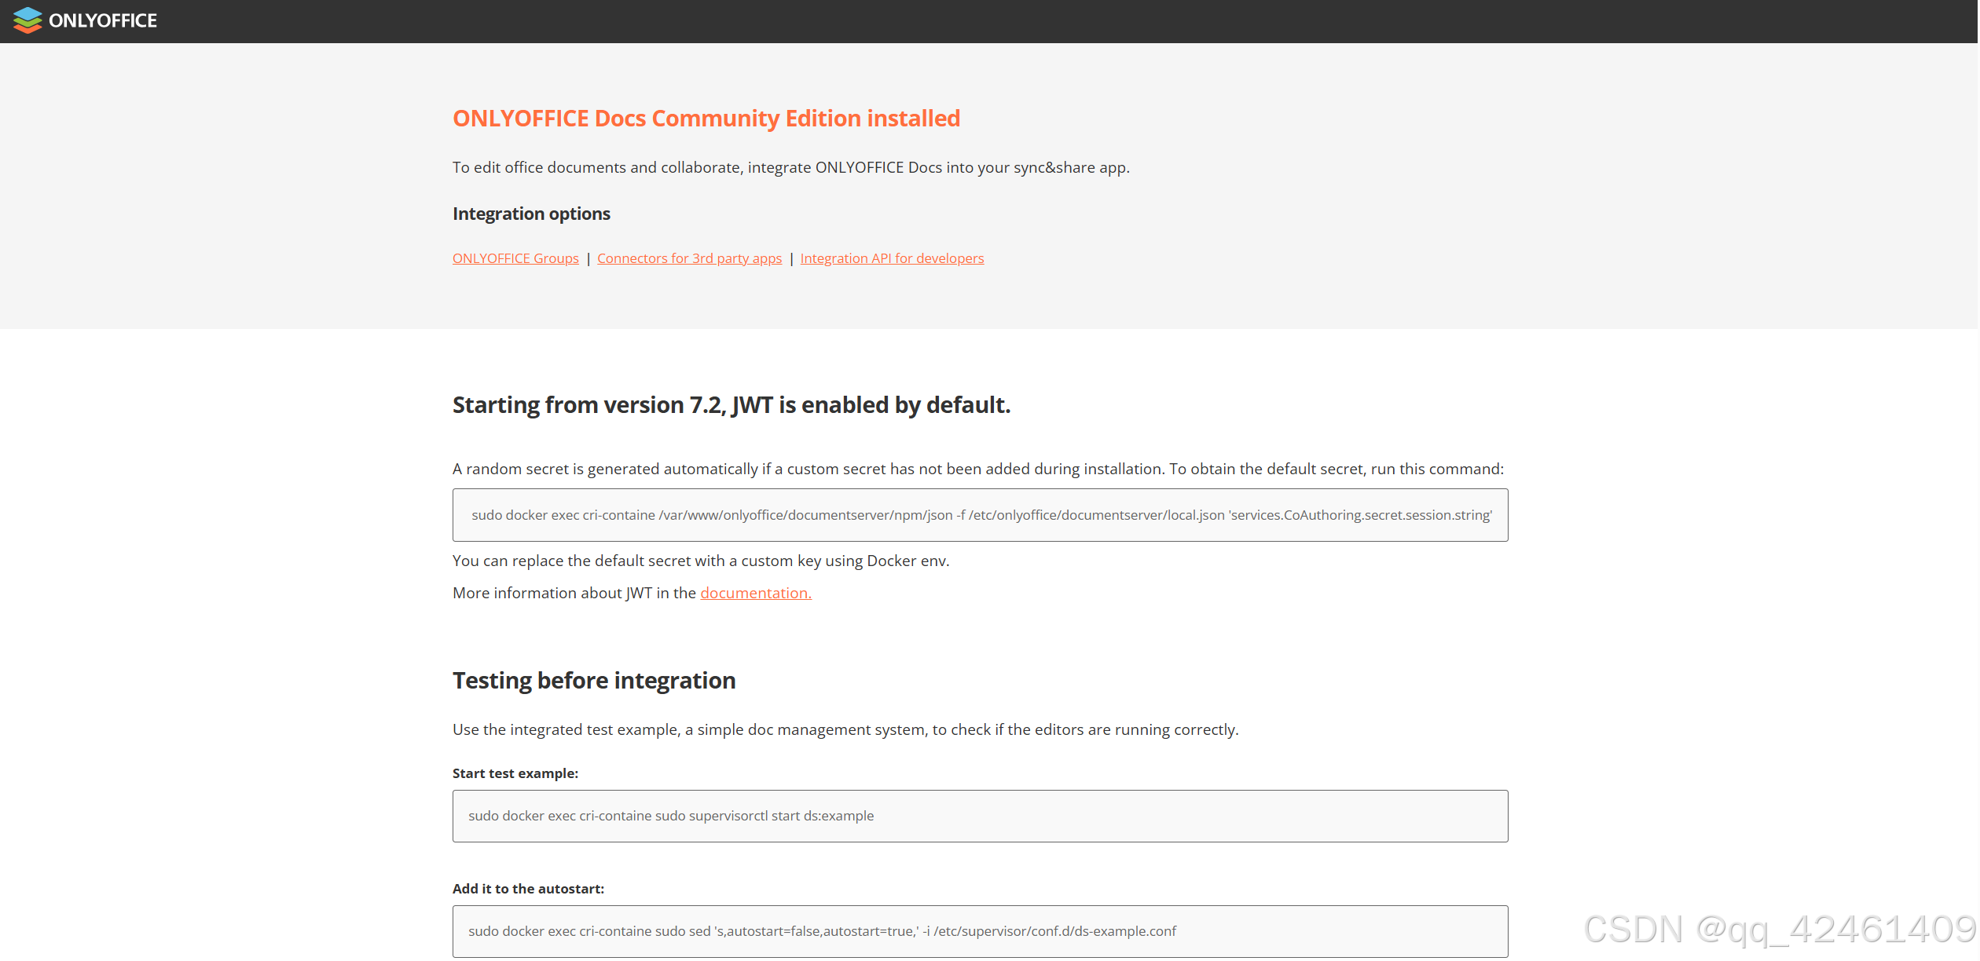Open Connectors for 3rd party apps
The width and height of the screenshot is (1980, 961).
tap(689, 258)
